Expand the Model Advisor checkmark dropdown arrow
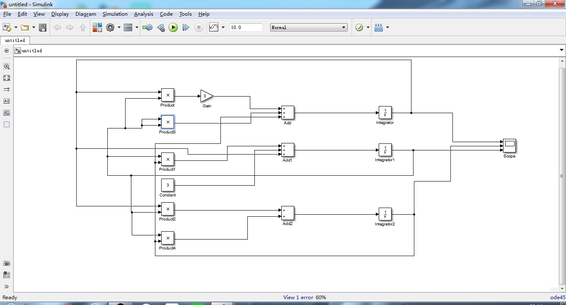 point(368,27)
